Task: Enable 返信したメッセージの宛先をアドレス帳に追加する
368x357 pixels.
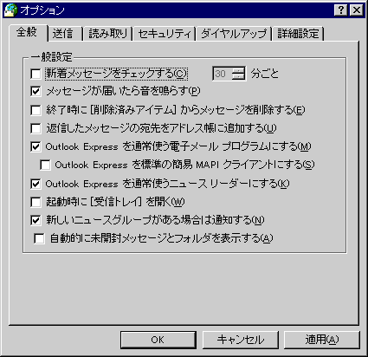Action: pos(36,128)
